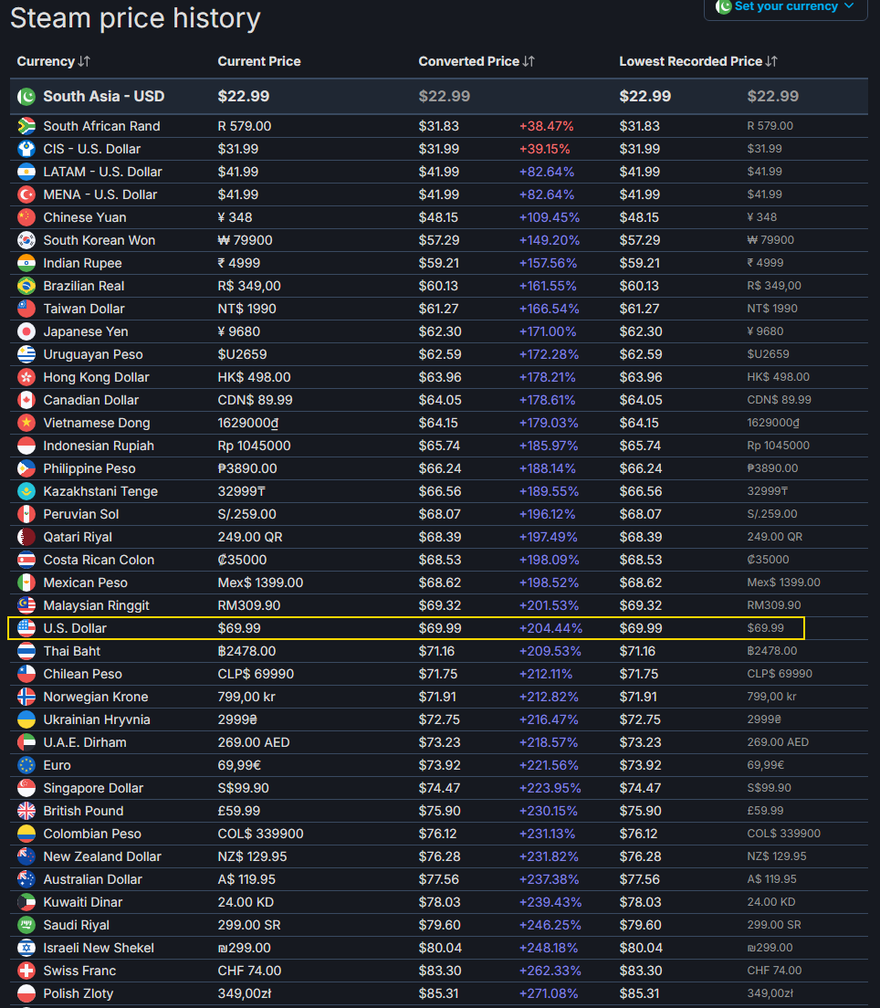Click the South Korean Won flag icon
The width and height of the screenshot is (880, 1008).
(x=26, y=240)
